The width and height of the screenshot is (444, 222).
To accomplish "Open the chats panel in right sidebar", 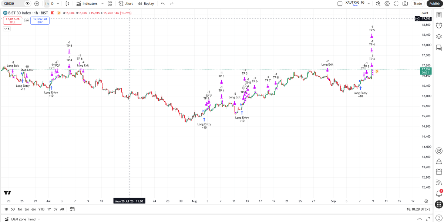I will point(439,48).
